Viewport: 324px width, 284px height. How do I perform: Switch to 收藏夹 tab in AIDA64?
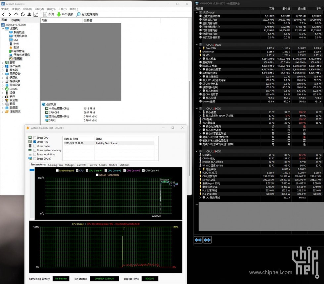(16, 20)
